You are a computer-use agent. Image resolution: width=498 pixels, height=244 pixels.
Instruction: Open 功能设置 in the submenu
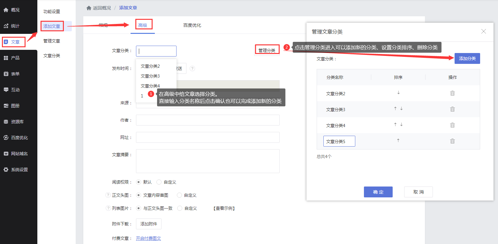click(52, 11)
